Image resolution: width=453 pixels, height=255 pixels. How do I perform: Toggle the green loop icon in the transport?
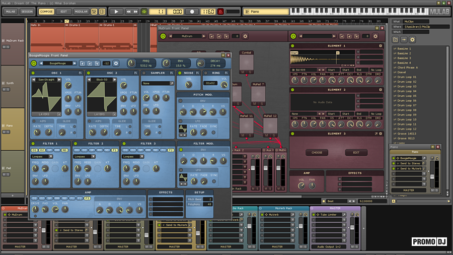[x=144, y=11]
